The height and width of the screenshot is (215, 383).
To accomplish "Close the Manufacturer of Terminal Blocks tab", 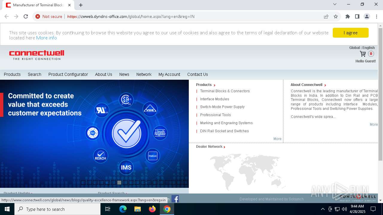I will [x=69, y=5].
